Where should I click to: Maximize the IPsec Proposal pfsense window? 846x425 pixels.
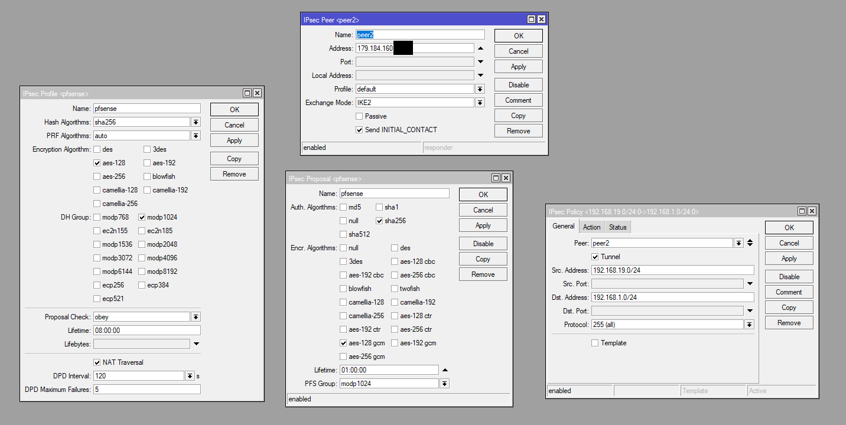point(496,178)
